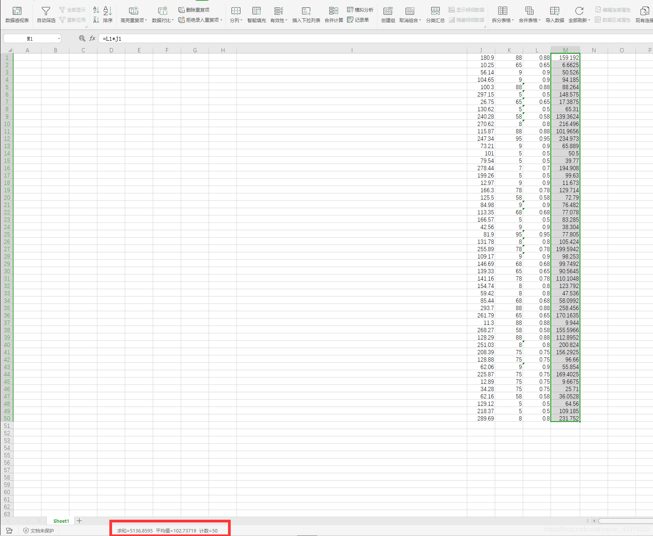
Task: Expand the 全部刷新 dropdown
Action: (589, 20)
